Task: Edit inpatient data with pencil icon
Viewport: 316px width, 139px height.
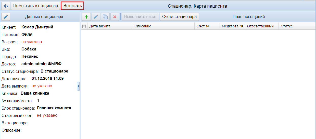Action: [x=6, y=17]
